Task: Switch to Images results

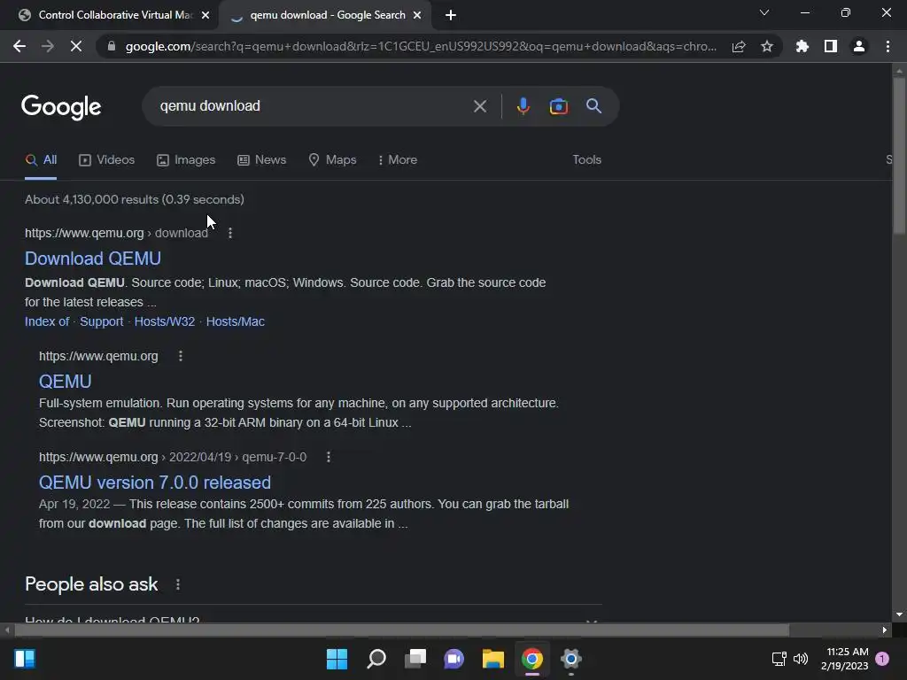Action: [186, 160]
